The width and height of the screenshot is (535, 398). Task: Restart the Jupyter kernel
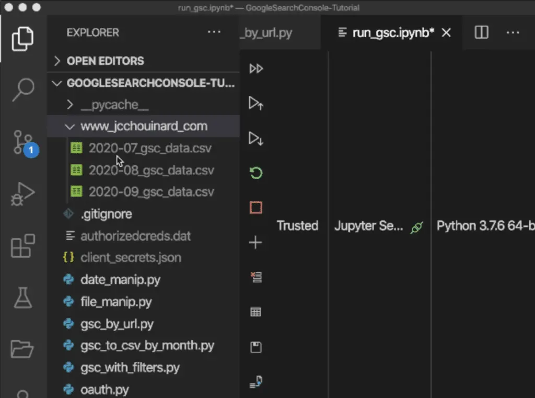(x=256, y=173)
